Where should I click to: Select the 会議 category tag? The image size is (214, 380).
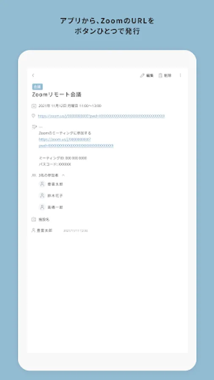coord(37,87)
